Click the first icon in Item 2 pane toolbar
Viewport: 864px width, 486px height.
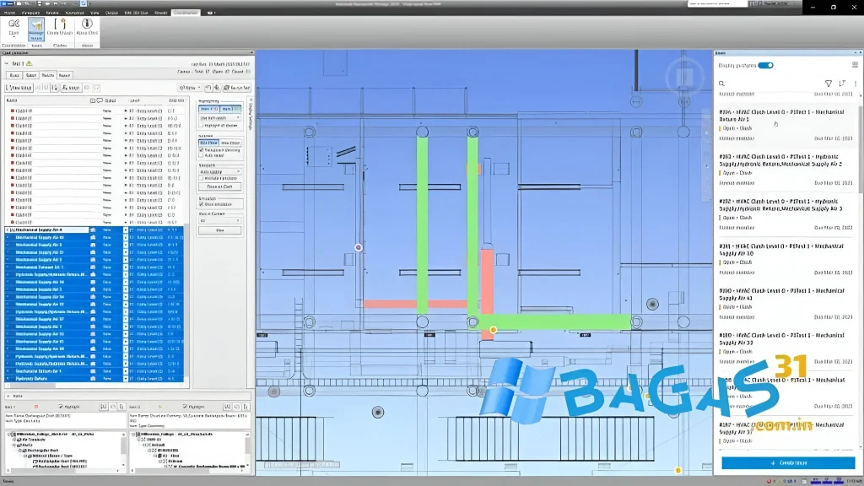tap(228, 407)
